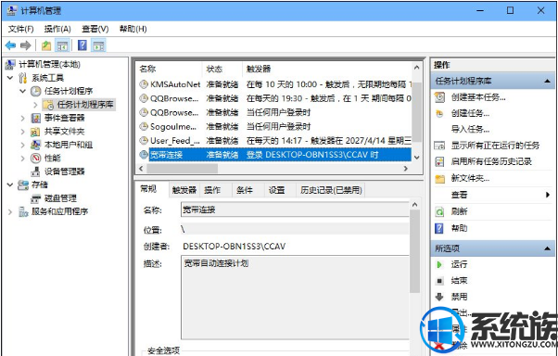Click 新文件夹... action
This screenshot has height=356, width=558.
(x=470, y=178)
